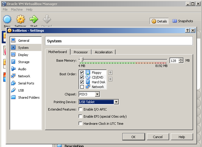
Task: Select the Shared Folders folder icon
Action: coord(13,97)
